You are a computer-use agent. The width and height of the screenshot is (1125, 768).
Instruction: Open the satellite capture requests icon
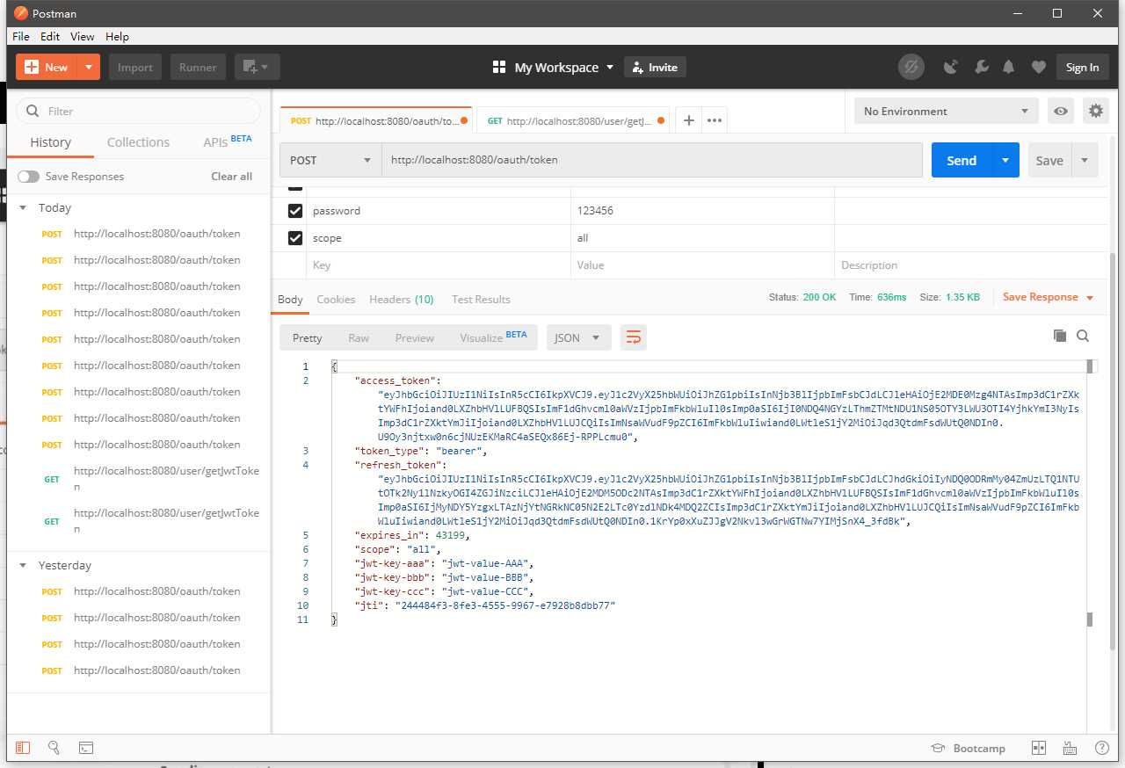[950, 67]
